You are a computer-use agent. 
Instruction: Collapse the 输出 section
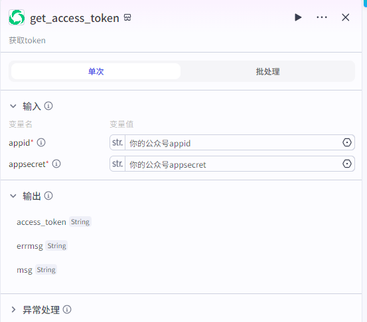point(13,196)
